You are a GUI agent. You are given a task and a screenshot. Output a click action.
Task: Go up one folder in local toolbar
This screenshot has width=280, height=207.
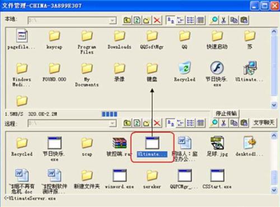127,20
